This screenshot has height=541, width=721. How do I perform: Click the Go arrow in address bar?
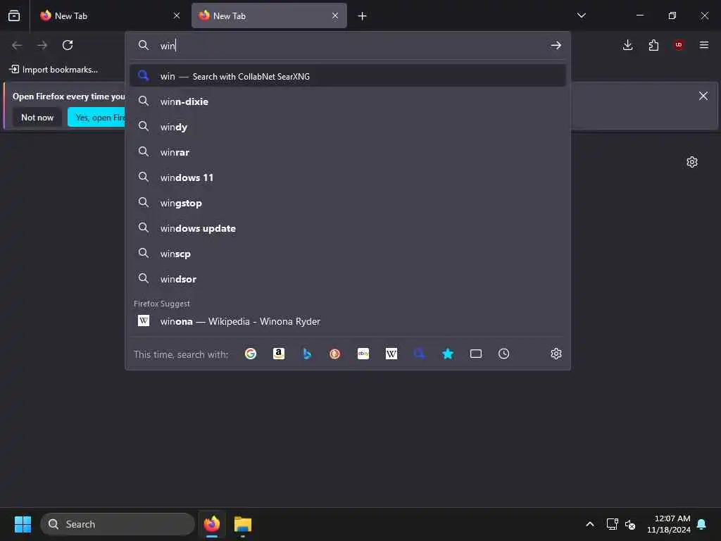pos(556,45)
